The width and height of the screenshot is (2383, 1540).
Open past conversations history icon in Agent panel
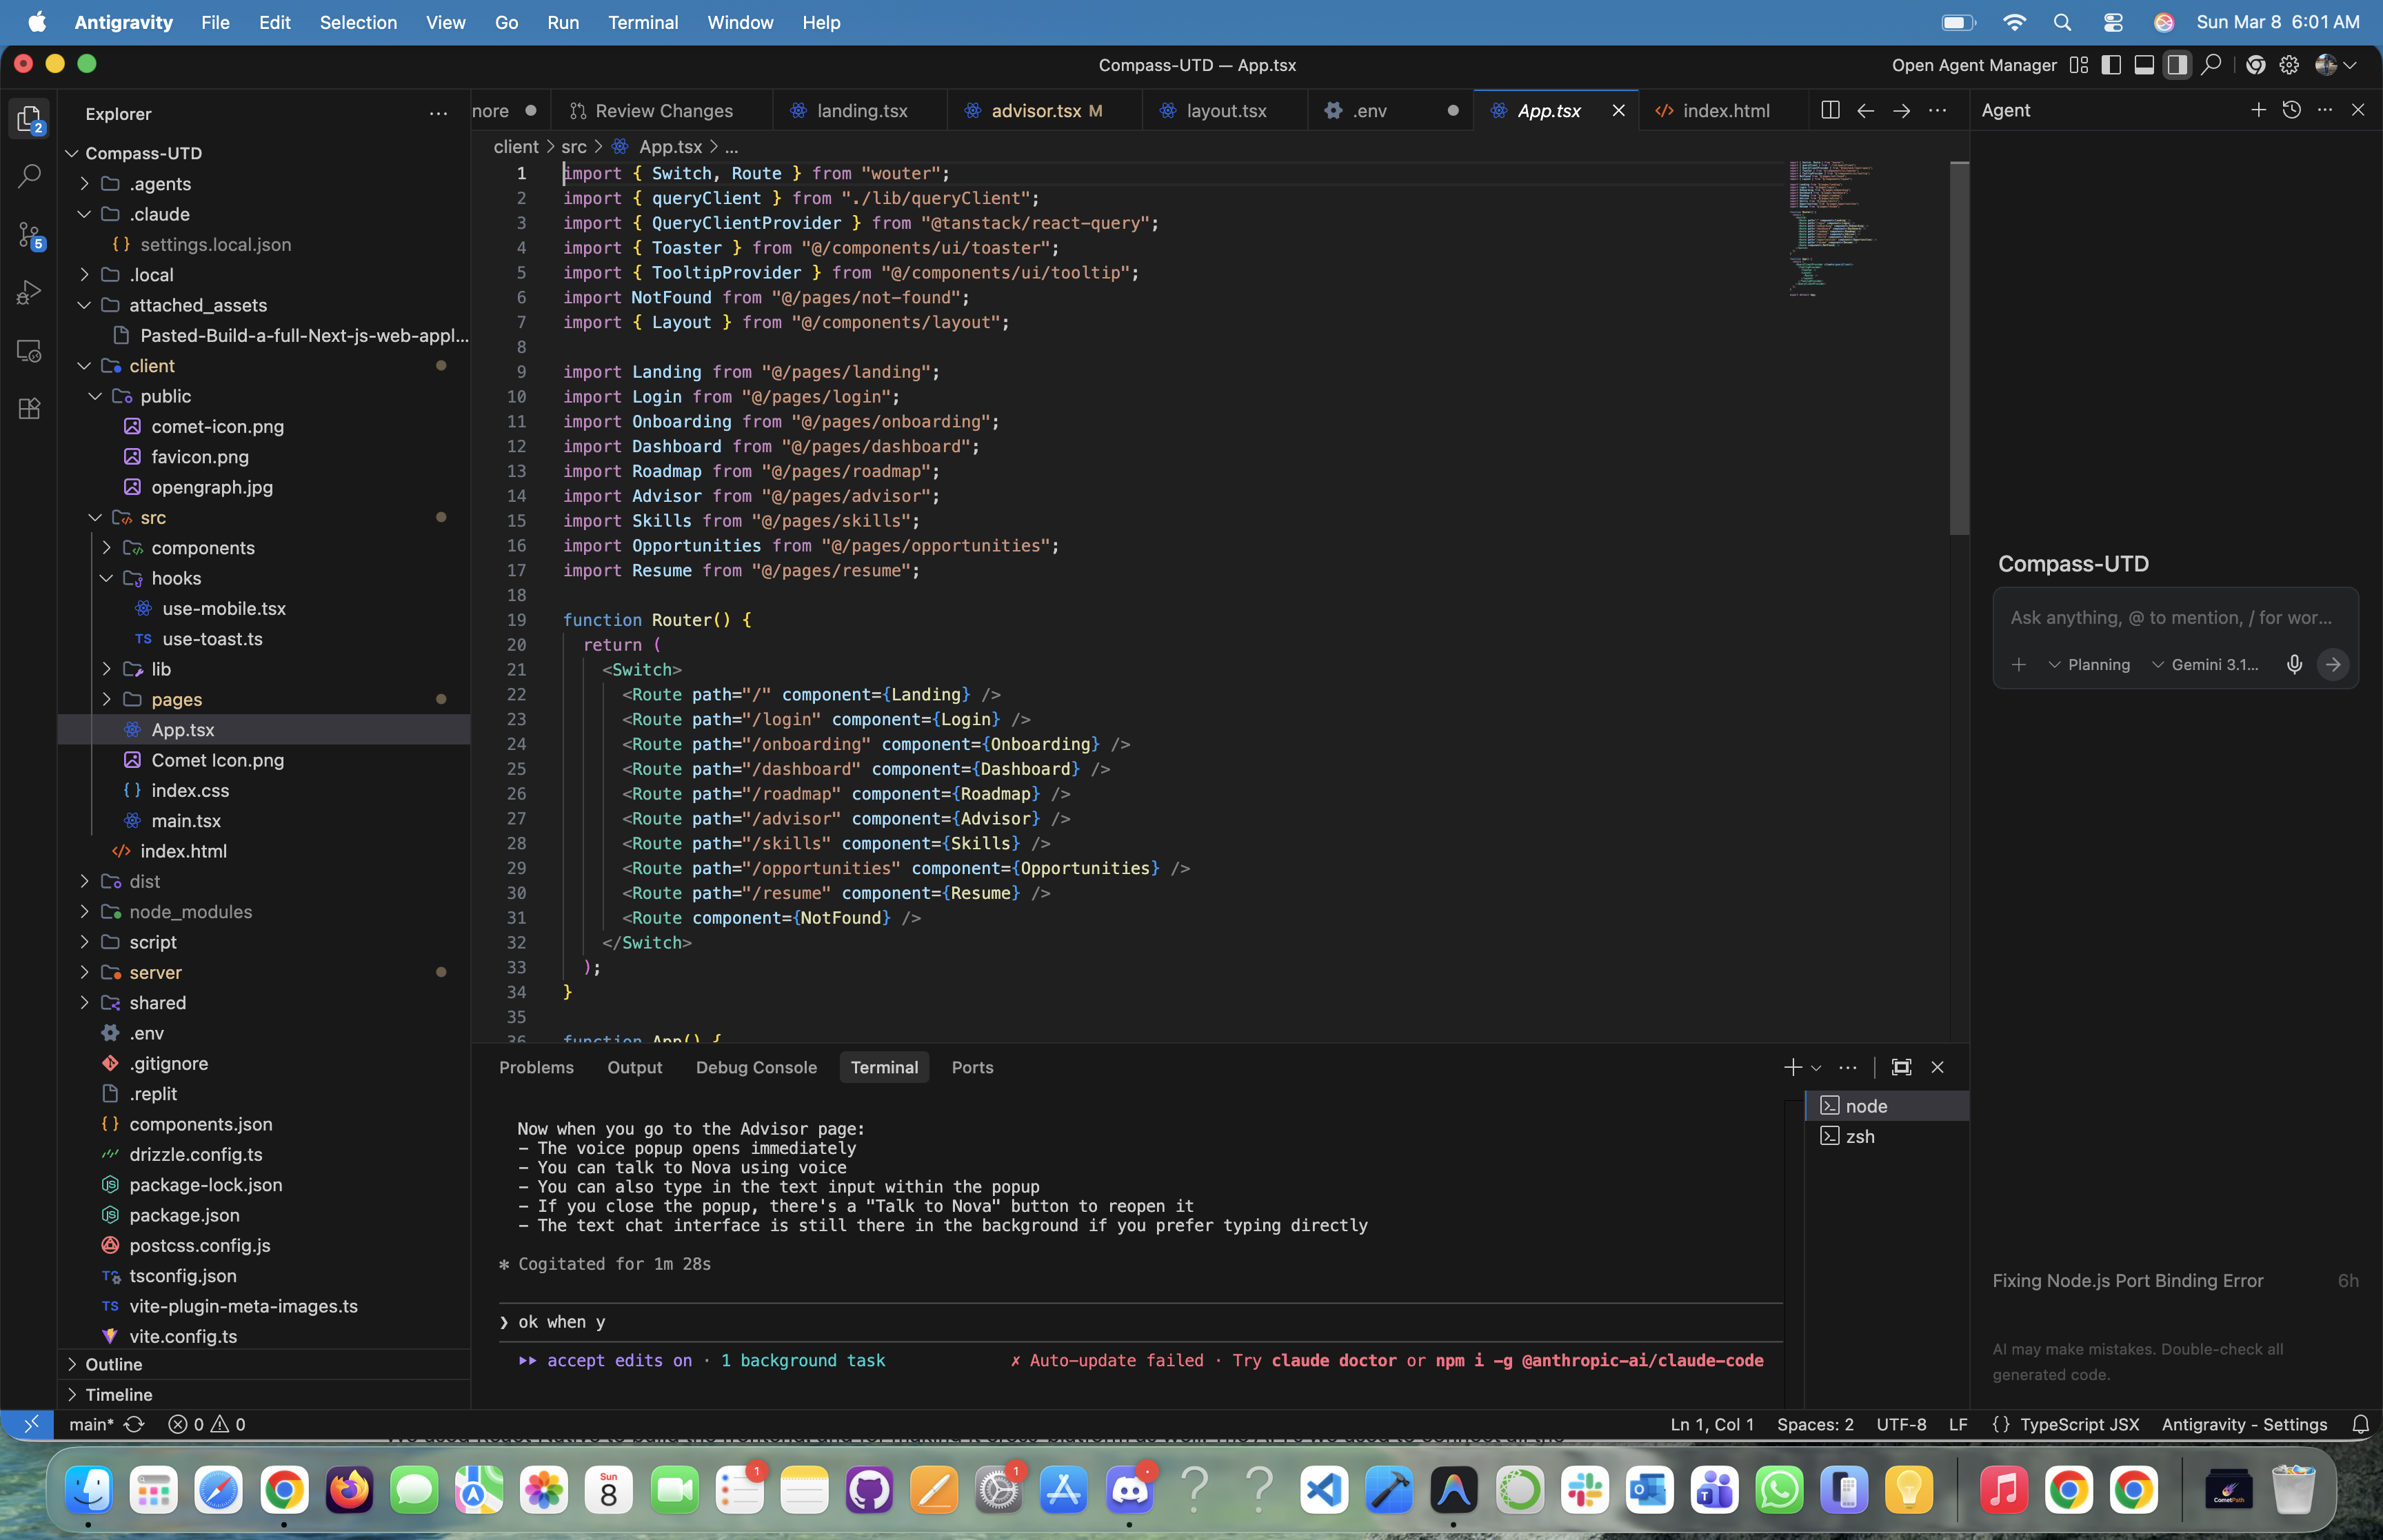tap(2291, 110)
